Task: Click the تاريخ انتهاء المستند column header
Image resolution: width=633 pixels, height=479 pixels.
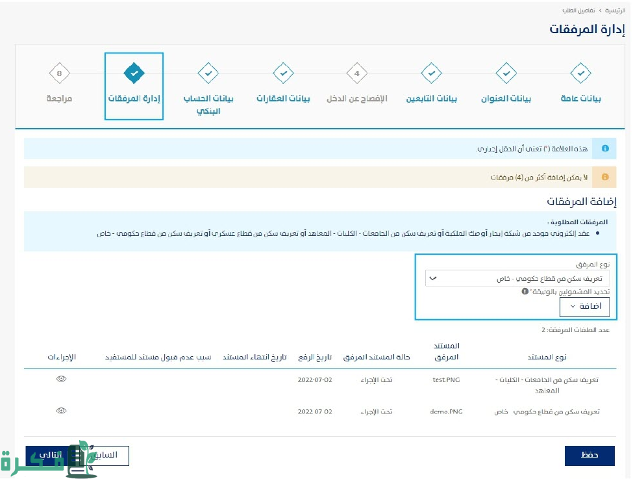Action: click(x=254, y=357)
